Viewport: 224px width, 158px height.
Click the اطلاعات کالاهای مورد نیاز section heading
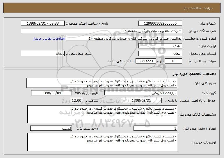(194, 74)
